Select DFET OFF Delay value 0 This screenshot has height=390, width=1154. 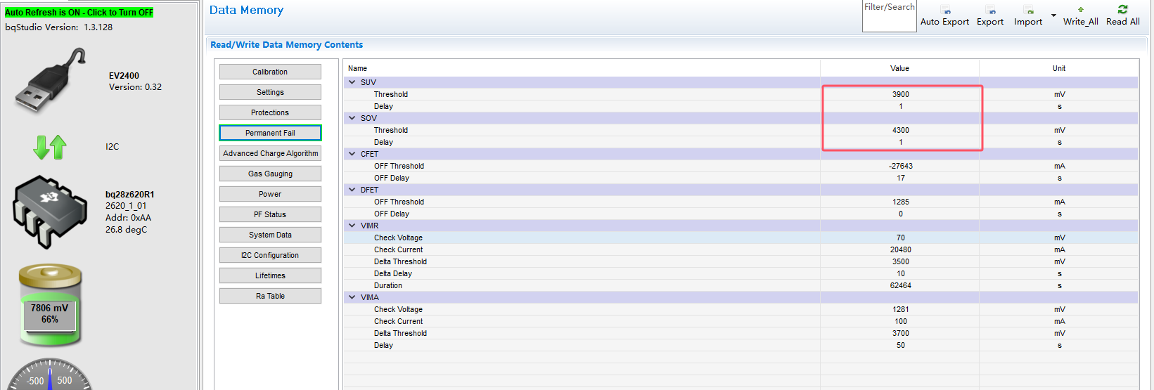pyautogui.click(x=900, y=214)
